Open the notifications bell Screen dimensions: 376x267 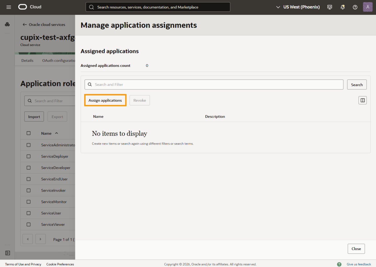(343, 7)
